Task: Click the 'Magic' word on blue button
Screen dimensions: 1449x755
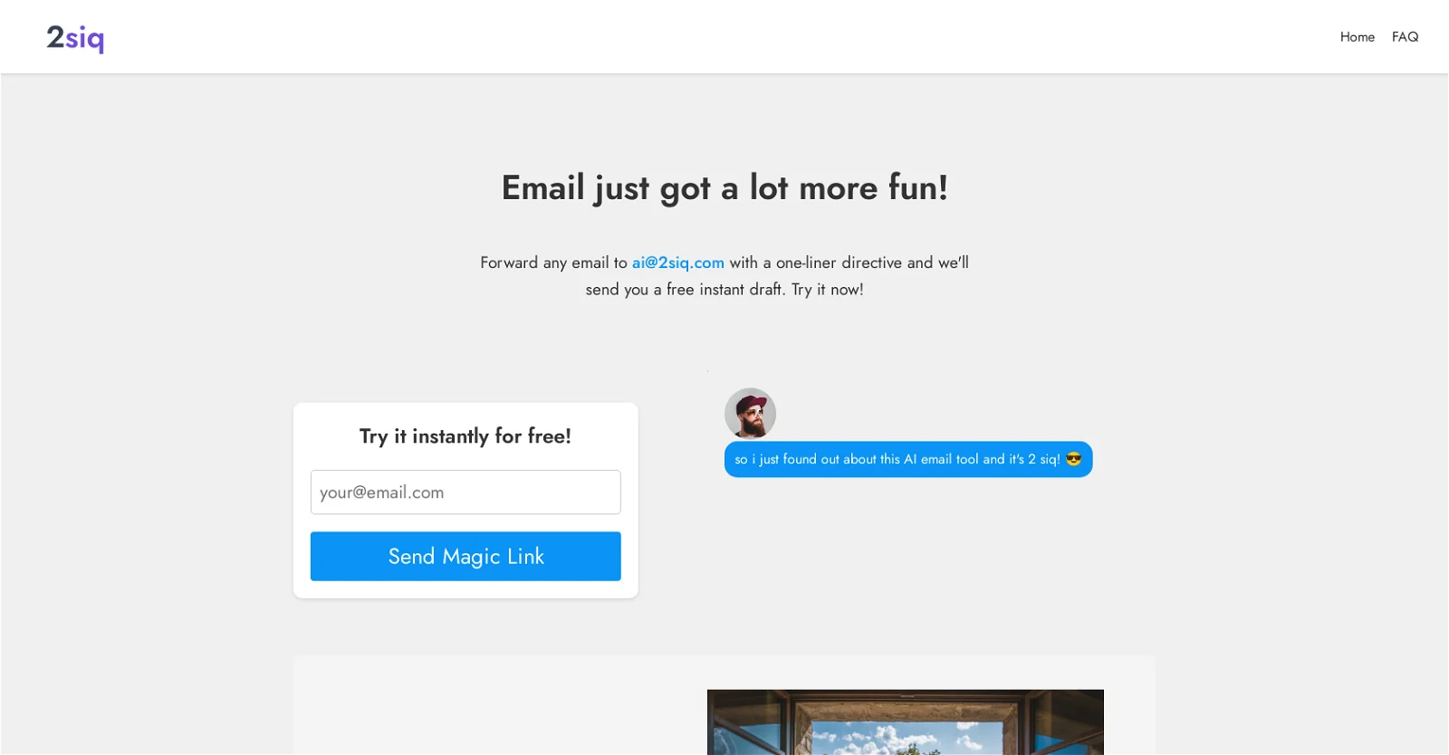Action: [x=471, y=557]
